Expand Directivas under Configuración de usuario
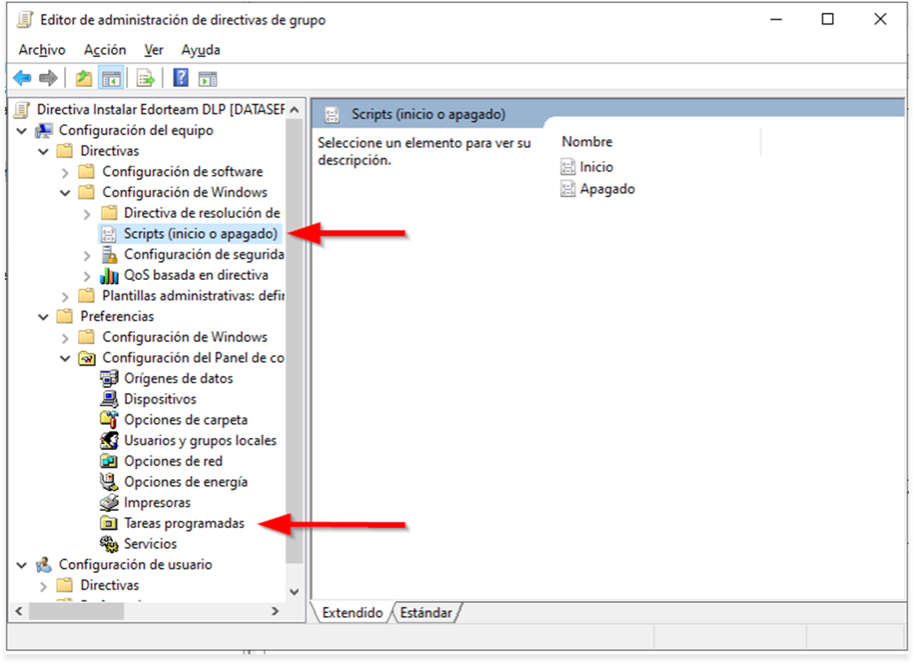The width and height of the screenshot is (914, 664). pos(44,586)
